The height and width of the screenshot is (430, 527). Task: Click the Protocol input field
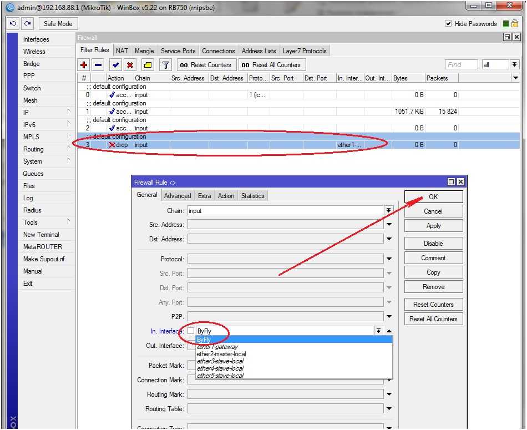tap(285, 259)
